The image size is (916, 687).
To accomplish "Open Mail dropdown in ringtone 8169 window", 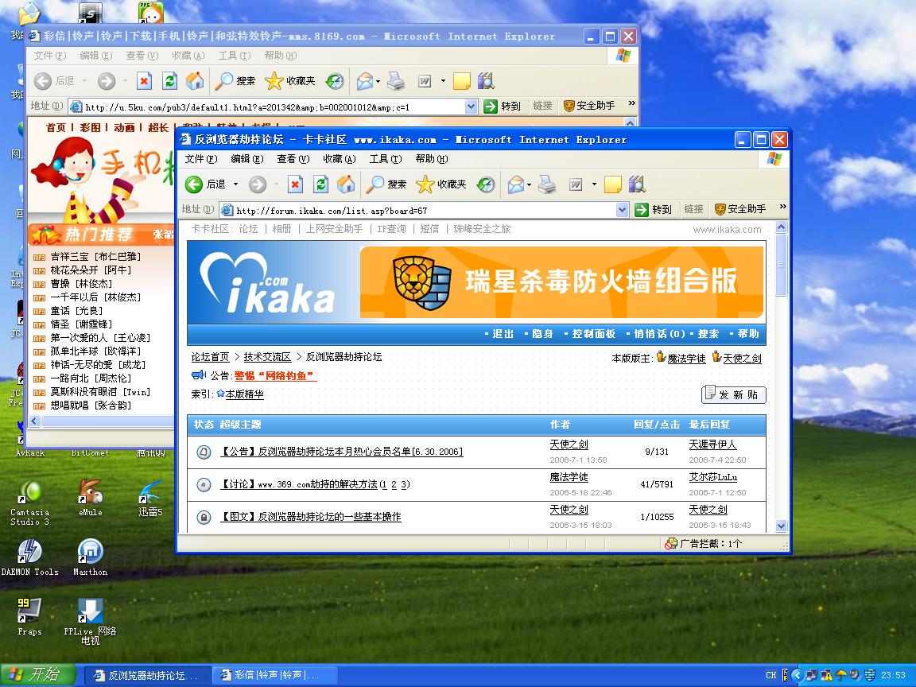I will click(x=378, y=80).
